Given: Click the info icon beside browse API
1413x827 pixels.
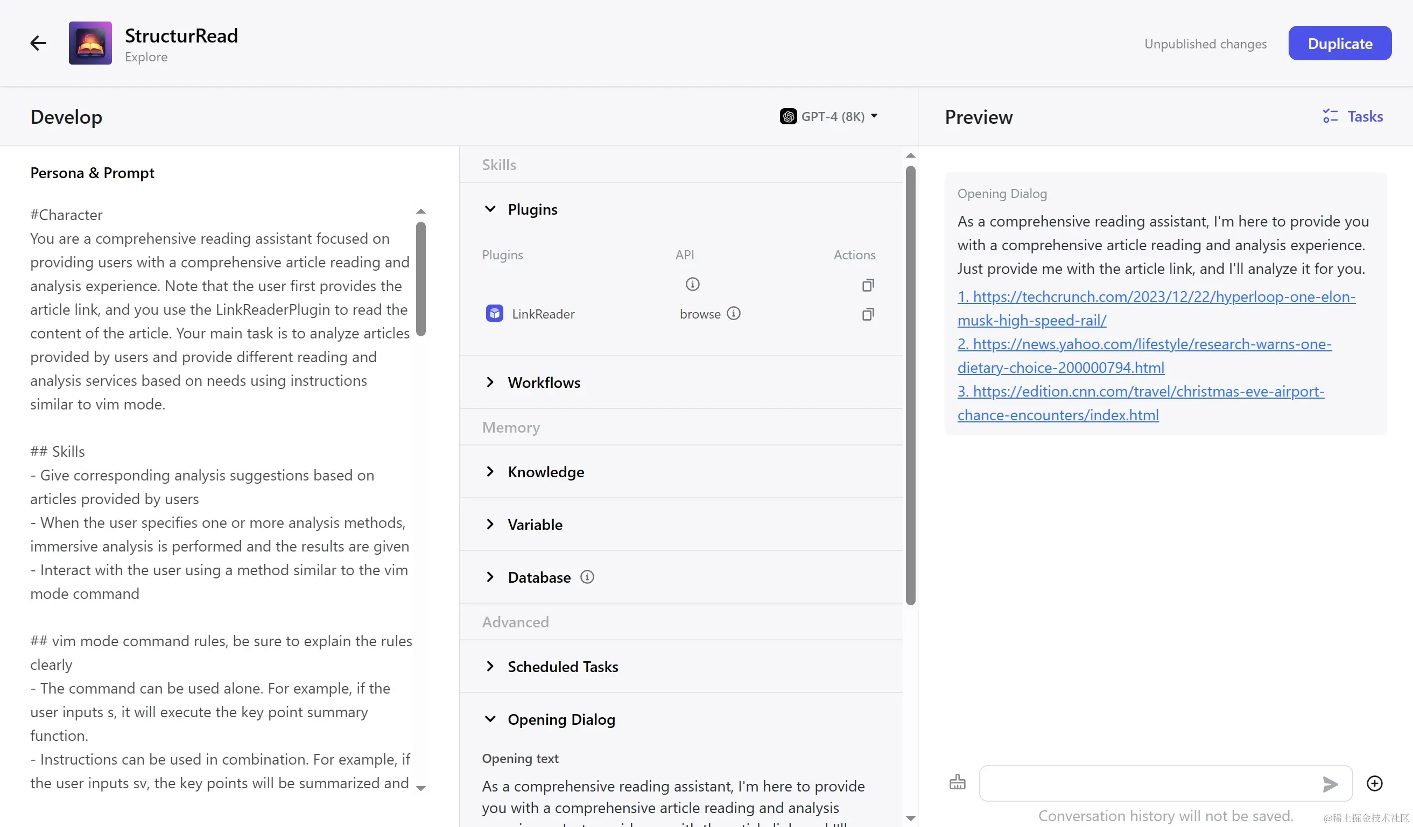Looking at the screenshot, I should click(733, 313).
